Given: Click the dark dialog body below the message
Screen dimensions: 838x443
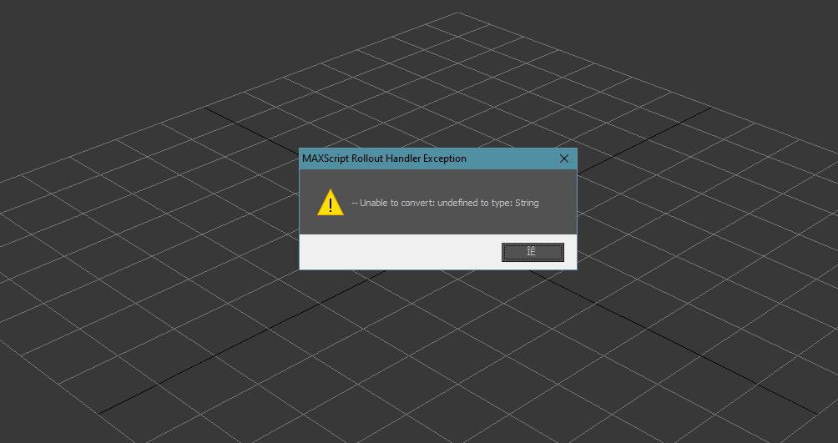Looking at the screenshot, I should pos(438,224).
